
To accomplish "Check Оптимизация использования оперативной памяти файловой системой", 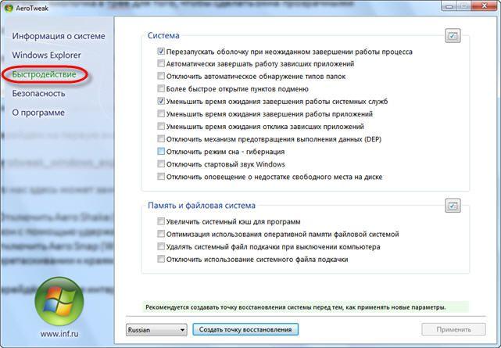I will (161, 234).
